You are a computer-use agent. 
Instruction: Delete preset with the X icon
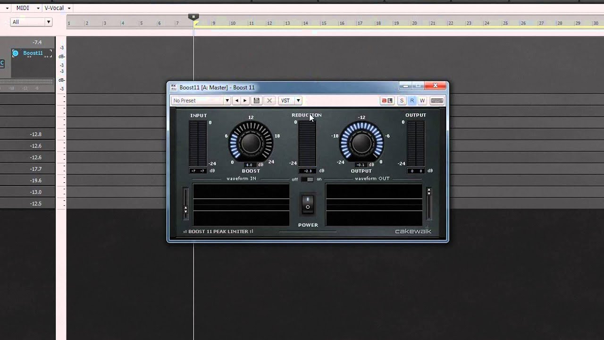(269, 101)
